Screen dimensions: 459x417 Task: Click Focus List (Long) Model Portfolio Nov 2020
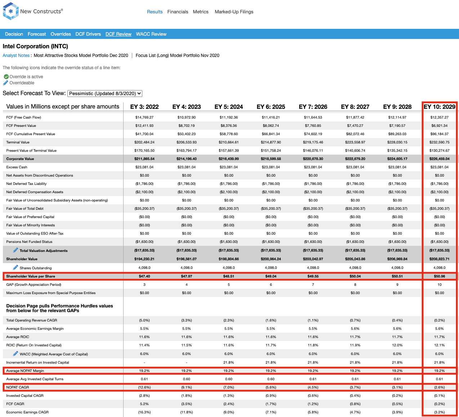coord(178,56)
